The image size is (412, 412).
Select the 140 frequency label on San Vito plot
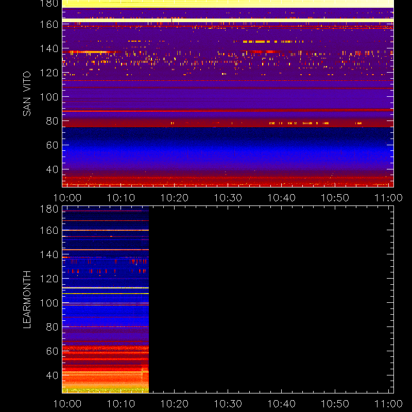point(49,48)
